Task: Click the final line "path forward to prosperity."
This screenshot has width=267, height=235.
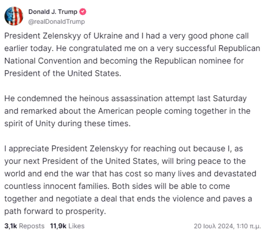Action: [55, 211]
